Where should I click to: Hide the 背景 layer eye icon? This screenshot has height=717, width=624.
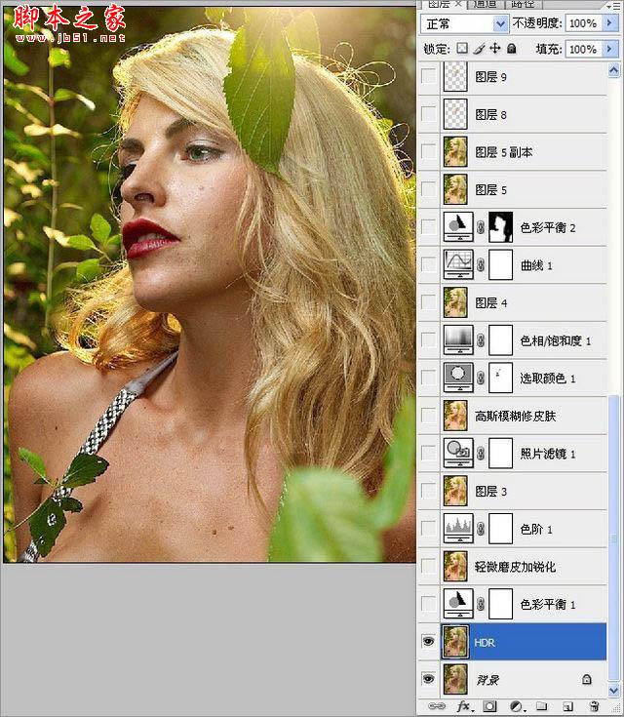pyautogui.click(x=428, y=679)
